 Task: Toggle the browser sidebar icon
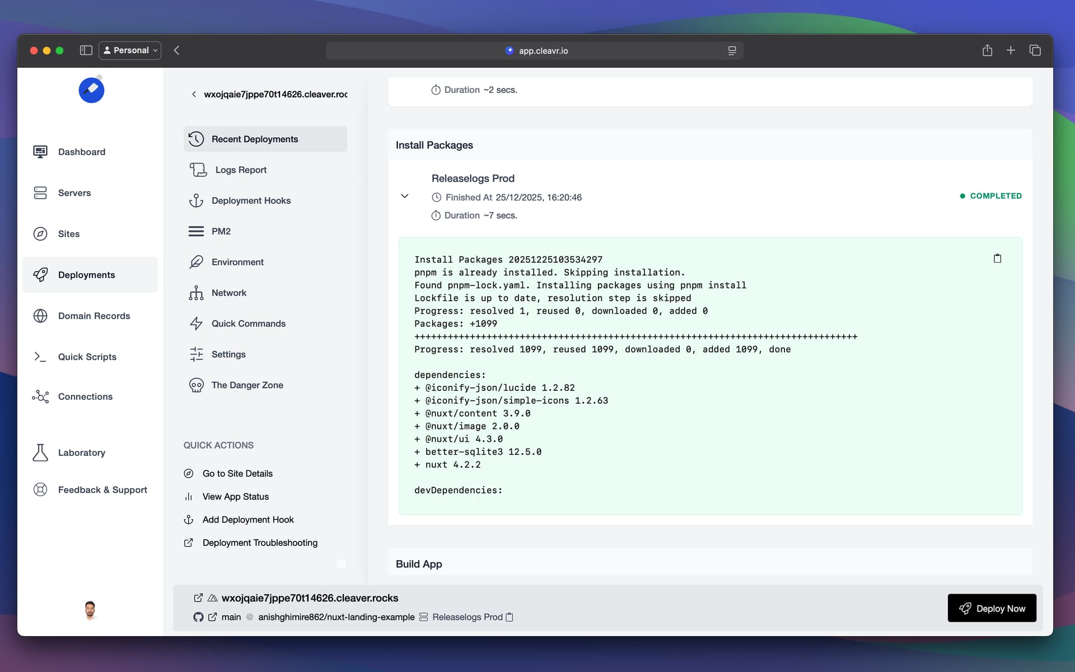tap(86, 50)
